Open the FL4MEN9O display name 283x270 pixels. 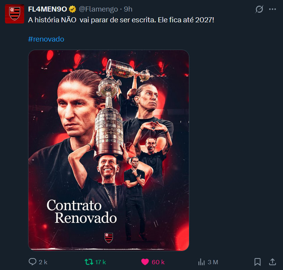(48, 9)
